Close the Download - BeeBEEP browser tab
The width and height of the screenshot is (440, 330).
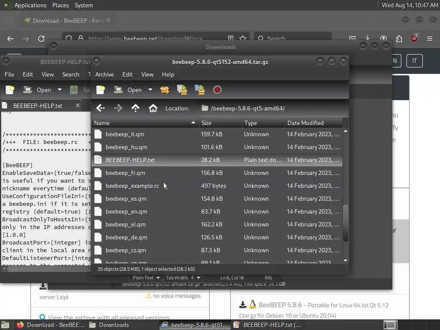click(108, 20)
